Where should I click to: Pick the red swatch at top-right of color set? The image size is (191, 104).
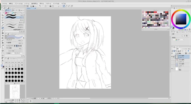[167, 12]
